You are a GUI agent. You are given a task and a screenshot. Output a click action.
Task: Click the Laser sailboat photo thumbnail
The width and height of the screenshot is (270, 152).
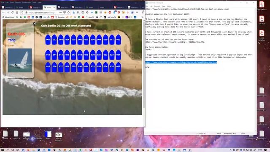pyautogui.click(x=20, y=60)
